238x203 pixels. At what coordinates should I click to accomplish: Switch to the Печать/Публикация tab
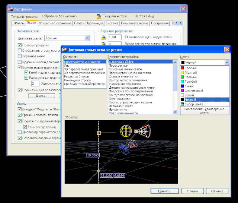click(89, 23)
